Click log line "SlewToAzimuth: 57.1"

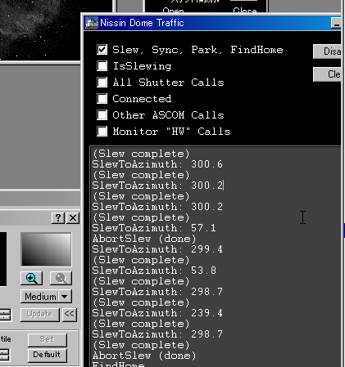[x=154, y=228]
